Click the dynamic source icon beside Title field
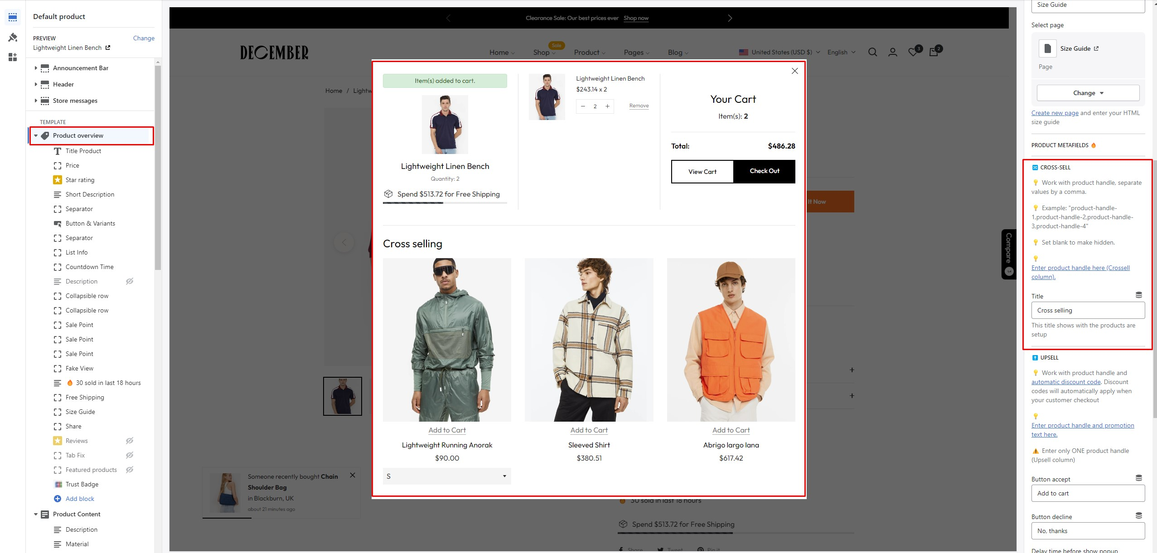 point(1138,295)
